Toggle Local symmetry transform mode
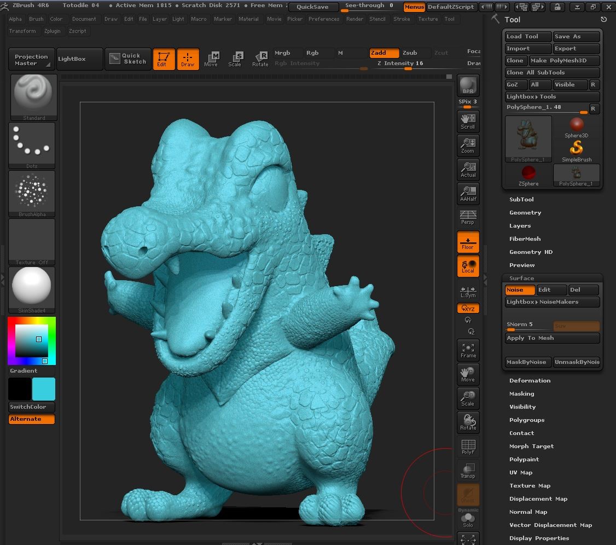The width and height of the screenshot is (616, 545). 468,266
